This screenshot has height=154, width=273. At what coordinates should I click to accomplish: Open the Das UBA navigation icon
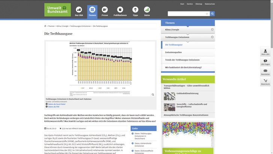tap(79, 10)
